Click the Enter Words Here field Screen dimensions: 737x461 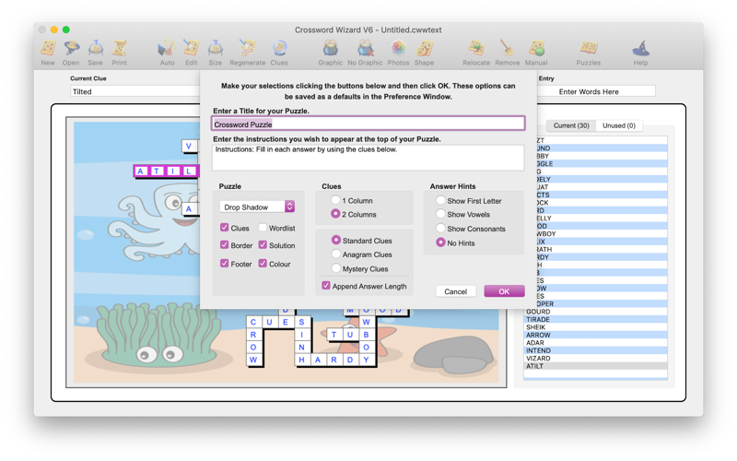tap(596, 91)
